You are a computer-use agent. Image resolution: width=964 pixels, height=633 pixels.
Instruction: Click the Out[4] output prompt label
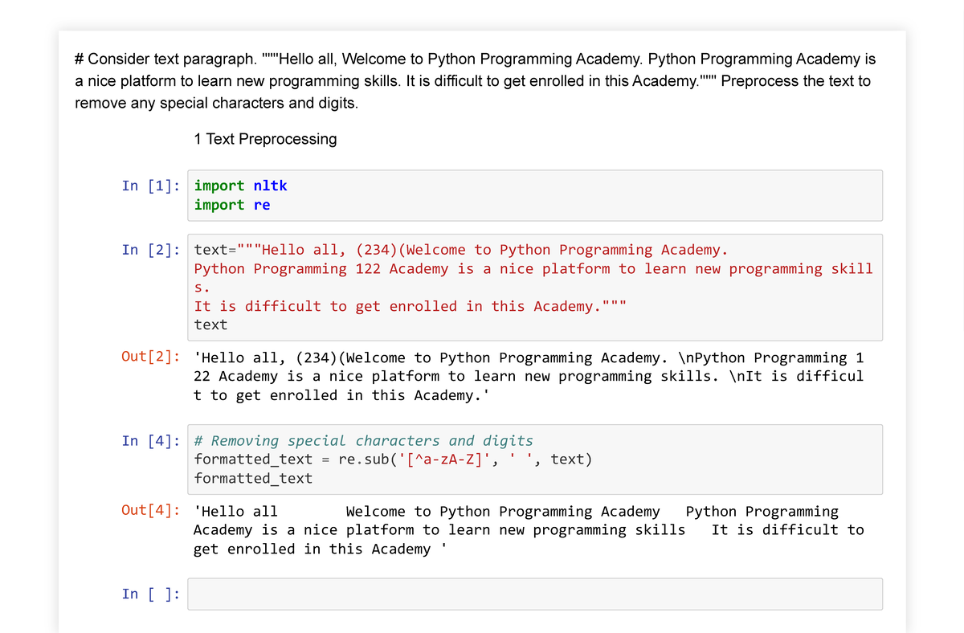coord(150,512)
